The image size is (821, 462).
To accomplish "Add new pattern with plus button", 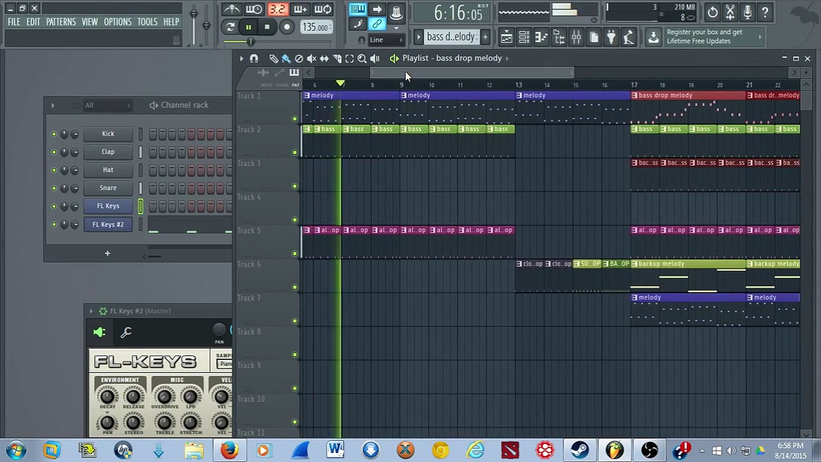I will (x=485, y=37).
